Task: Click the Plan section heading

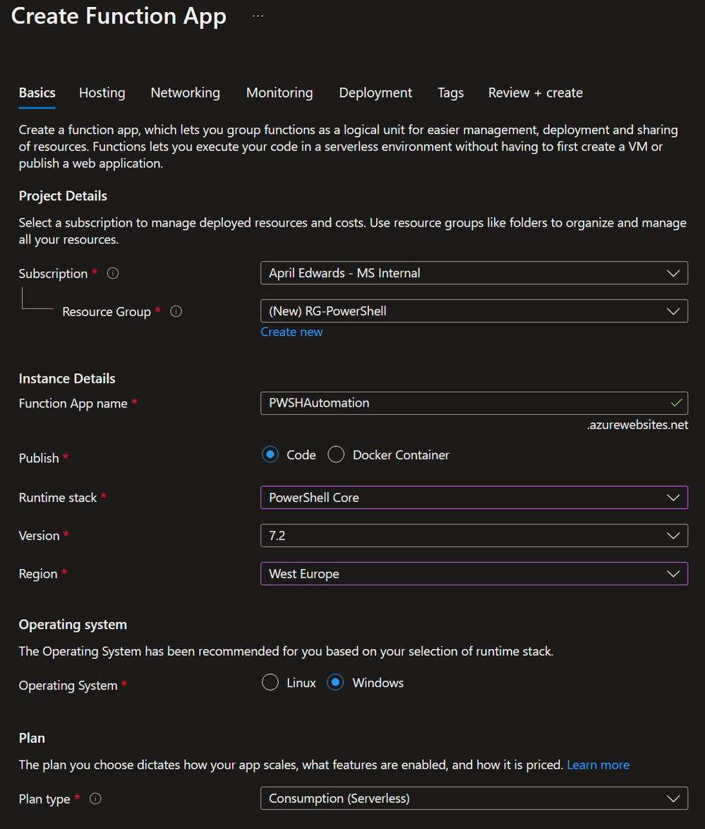Action: (32, 738)
